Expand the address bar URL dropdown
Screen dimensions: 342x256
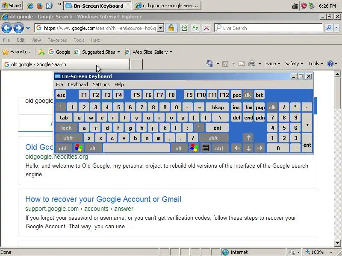[161, 28]
